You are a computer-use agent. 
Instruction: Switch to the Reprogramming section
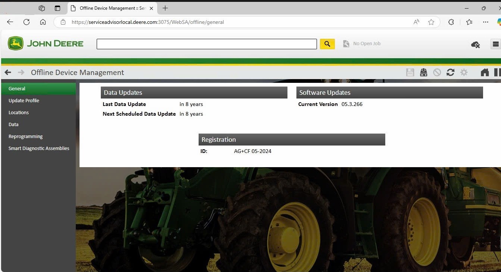25,136
